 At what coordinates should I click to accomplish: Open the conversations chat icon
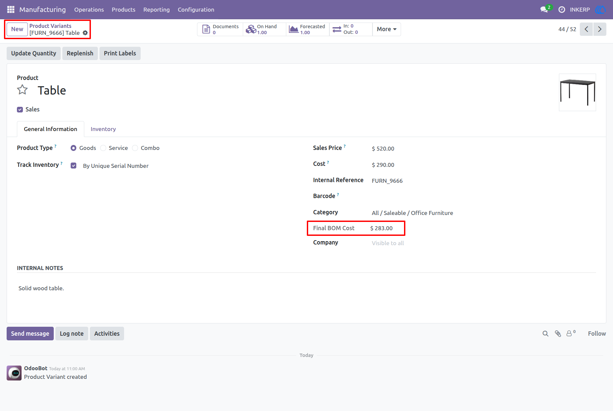click(x=544, y=10)
